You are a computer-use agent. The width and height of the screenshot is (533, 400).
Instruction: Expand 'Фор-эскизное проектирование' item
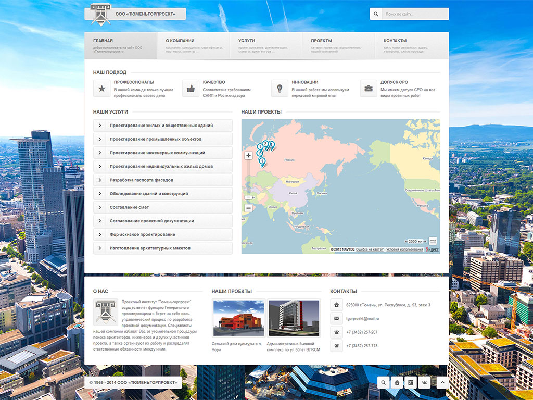pos(163,234)
